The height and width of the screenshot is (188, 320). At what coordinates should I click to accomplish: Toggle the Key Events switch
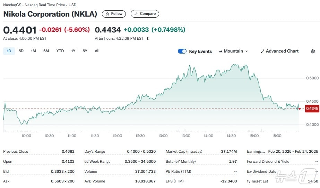click(182, 51)
